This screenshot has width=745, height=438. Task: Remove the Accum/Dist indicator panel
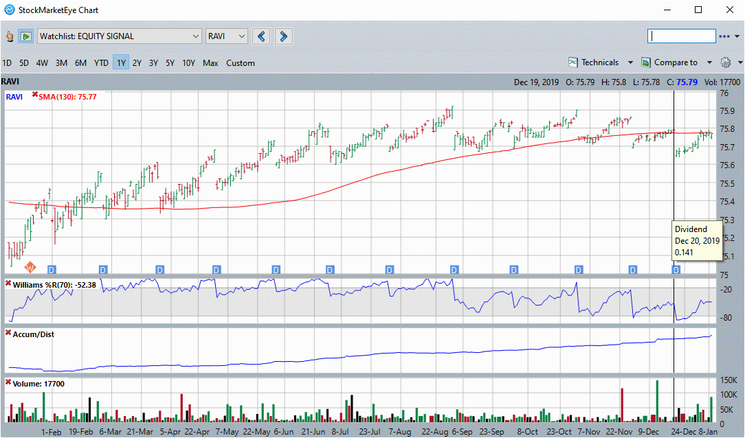8,334
